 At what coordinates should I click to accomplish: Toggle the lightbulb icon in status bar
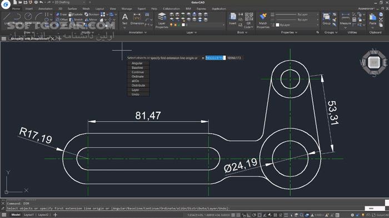click(x=363, y=215)
